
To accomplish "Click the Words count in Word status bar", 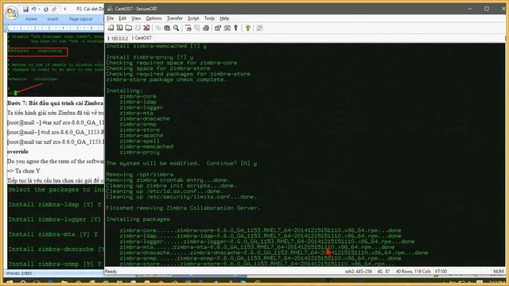I will click(x=19, y=273).
